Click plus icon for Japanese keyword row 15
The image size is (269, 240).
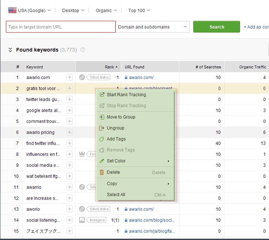coord(70,231)
